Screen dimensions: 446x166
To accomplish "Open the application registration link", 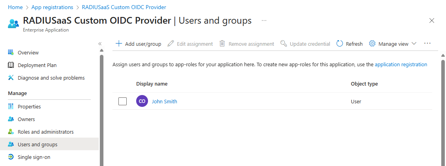I will point(401,65).
